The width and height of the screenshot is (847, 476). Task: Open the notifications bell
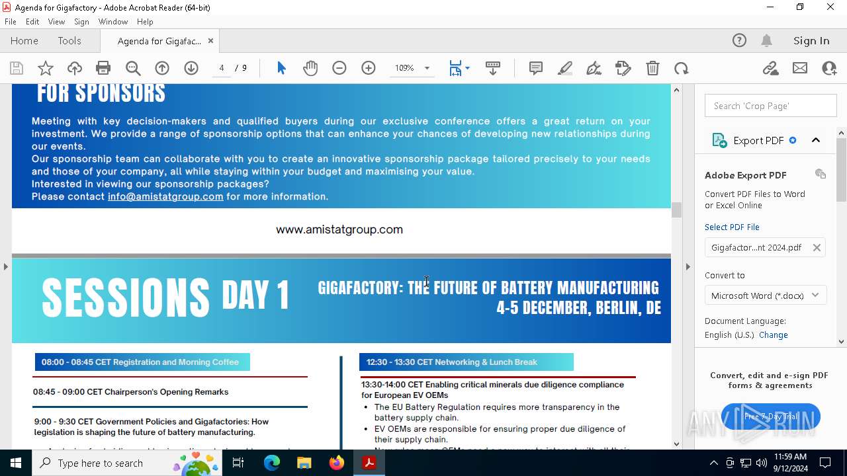[767, 40]
